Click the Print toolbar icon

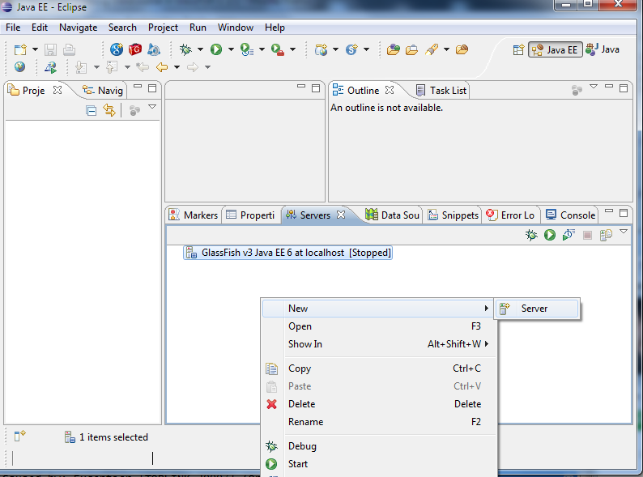pyautogui.click(x=70, y=49)
